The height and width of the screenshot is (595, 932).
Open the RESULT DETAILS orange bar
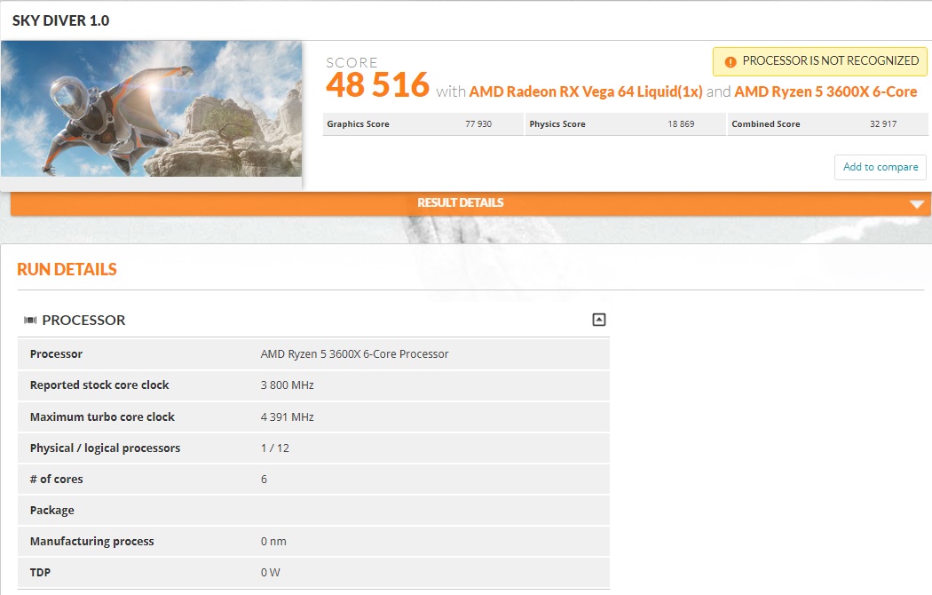click(x=470, y=203)
